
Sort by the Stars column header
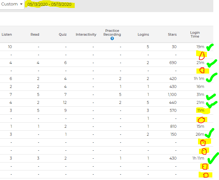pos(172,35)
